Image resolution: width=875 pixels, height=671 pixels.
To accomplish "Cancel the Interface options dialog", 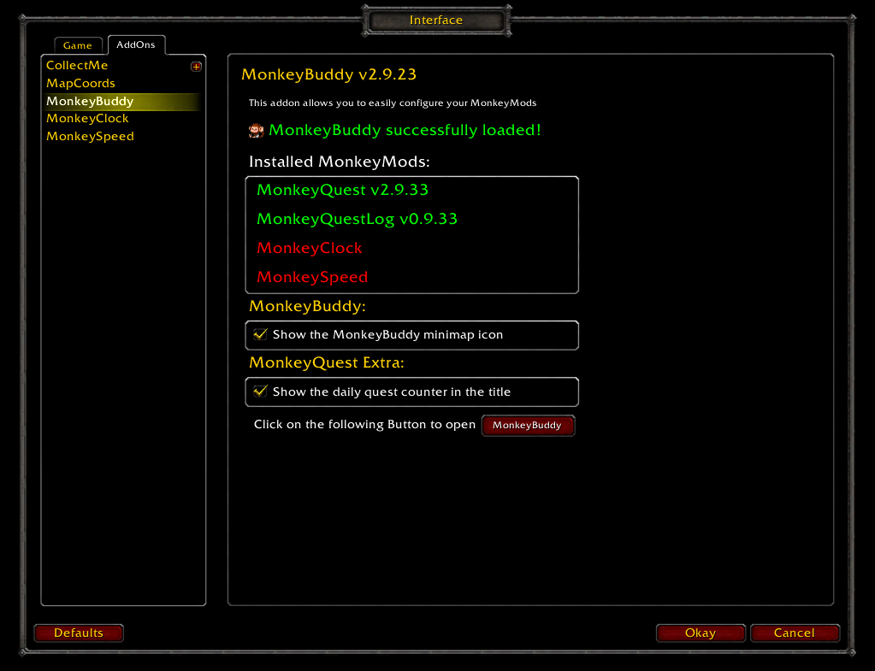I will pos(794,633).
